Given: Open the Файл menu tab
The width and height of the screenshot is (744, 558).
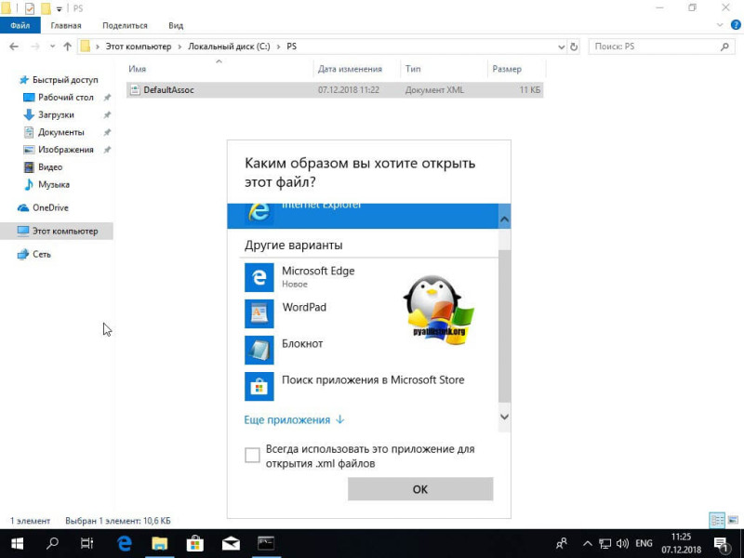Looking at the screenshot, I should pos(20,25).
